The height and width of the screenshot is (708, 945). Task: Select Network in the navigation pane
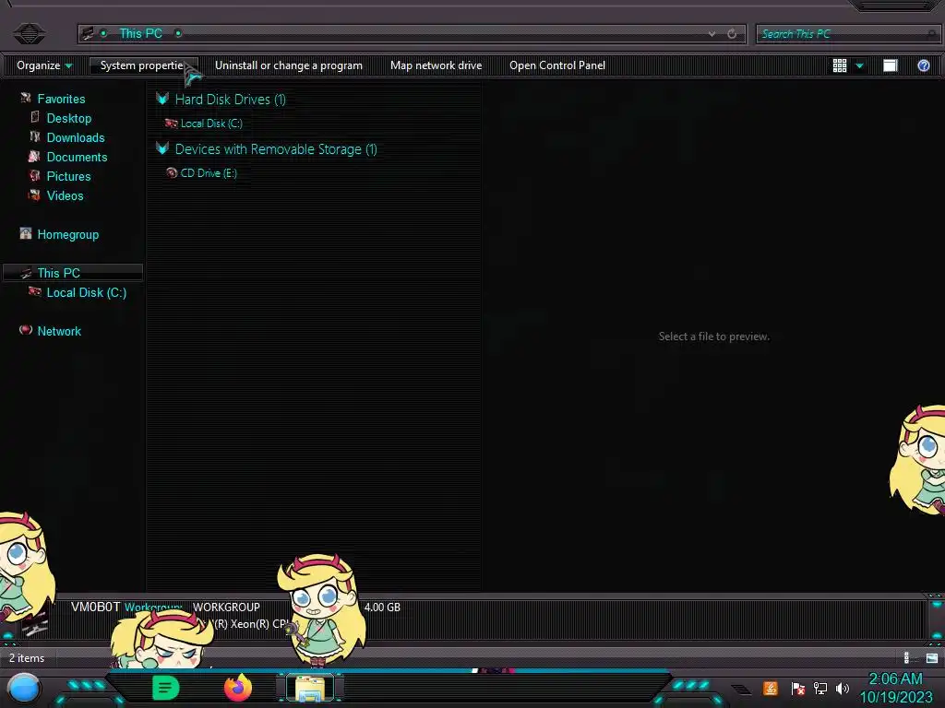(x=58, y=331)
